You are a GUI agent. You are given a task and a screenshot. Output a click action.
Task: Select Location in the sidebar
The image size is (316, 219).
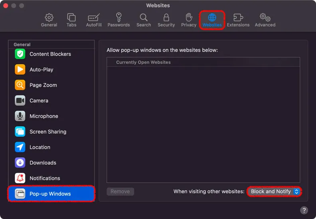coord(51,147)
